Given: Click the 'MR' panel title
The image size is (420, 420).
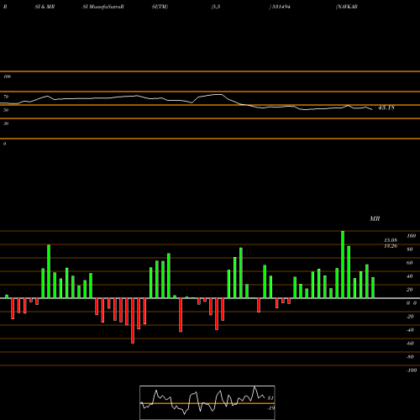Looking at the screenshot, I should (375, 218).
